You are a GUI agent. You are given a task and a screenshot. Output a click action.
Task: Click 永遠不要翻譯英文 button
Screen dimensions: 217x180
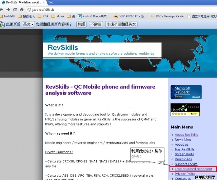[121, 24]
